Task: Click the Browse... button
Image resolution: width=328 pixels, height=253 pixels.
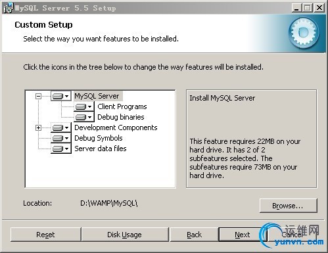Action: (x=289, y=206)
